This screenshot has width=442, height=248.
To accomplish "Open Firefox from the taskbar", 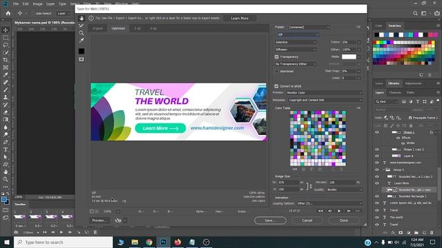I will 177,242.
